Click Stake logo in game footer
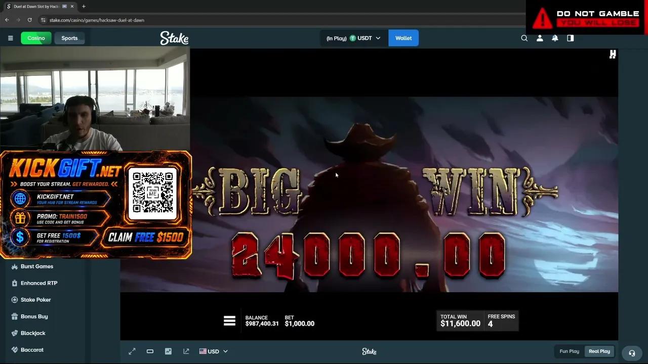The image size is (648, 364). [x=369, y=351]
